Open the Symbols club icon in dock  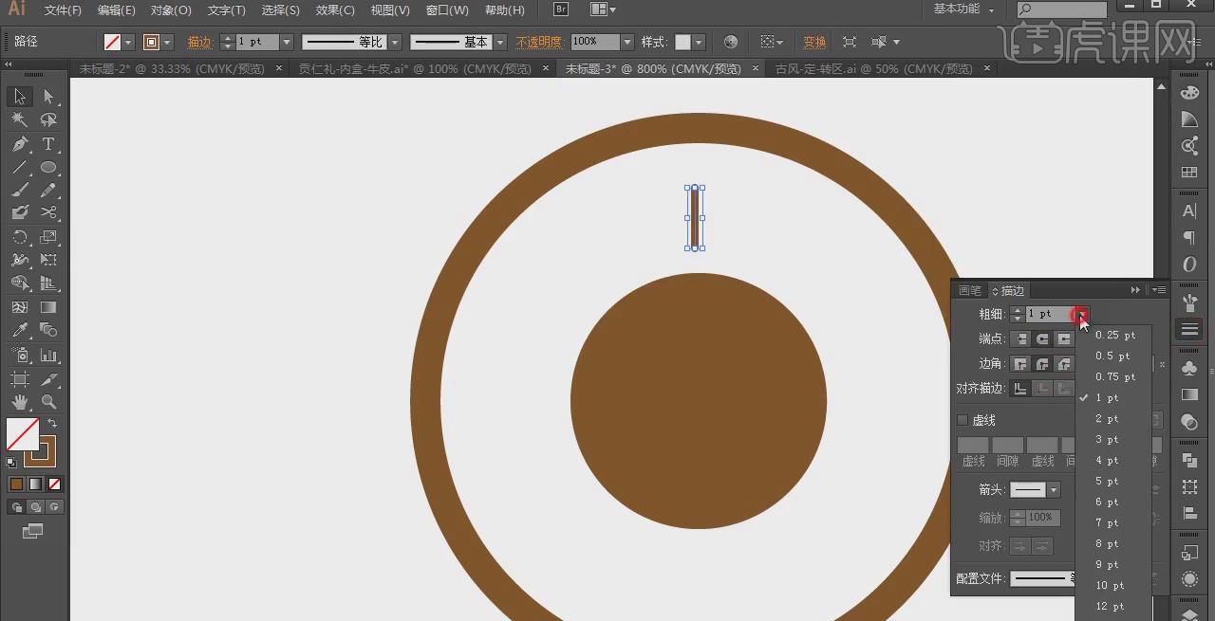coord(1189,368)
